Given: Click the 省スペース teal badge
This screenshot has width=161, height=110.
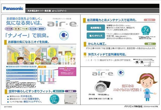Looking at the screenshot, I should coord(59,91).
